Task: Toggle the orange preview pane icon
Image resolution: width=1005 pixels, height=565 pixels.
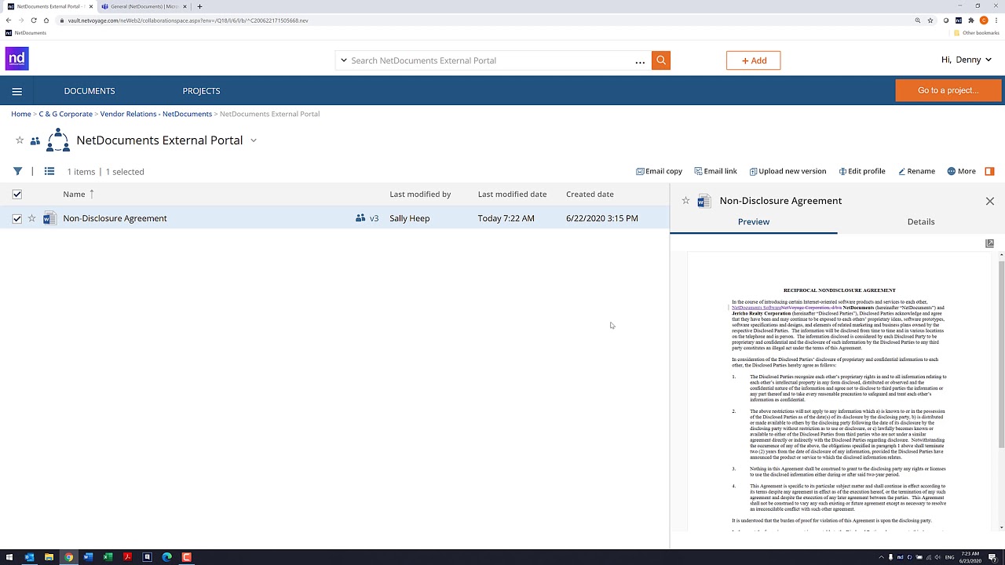Action: [x=989, y=171]
